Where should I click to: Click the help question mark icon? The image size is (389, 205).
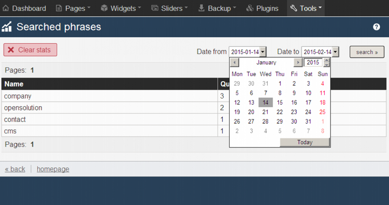[376, 27]
